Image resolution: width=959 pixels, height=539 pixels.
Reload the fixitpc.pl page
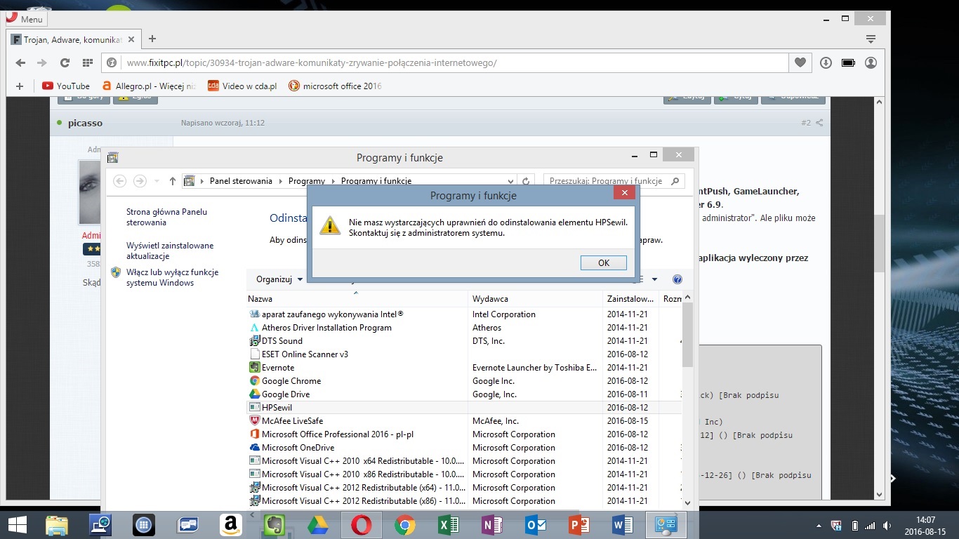point(65,62)
